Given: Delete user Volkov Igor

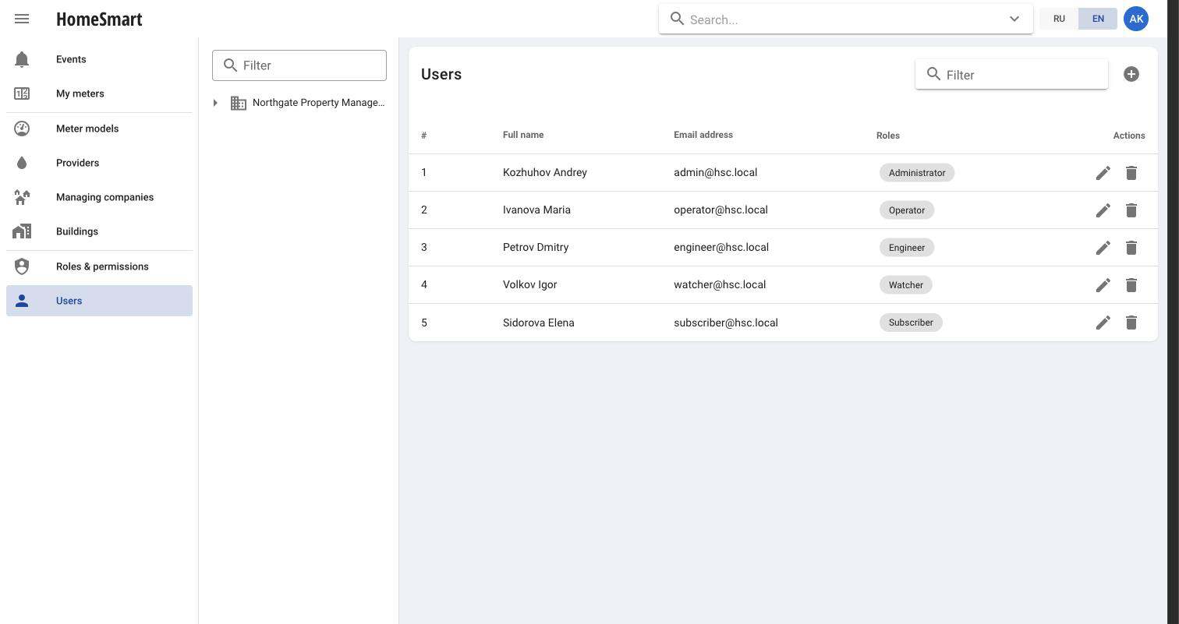Looking at the screenshot, I should tap(1131, 285).
